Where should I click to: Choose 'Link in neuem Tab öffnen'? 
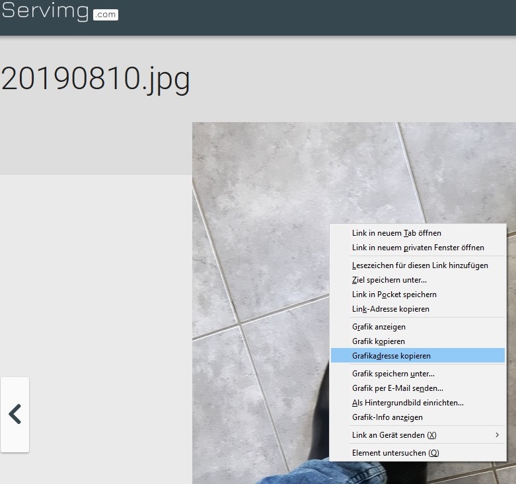pos(418,233)
